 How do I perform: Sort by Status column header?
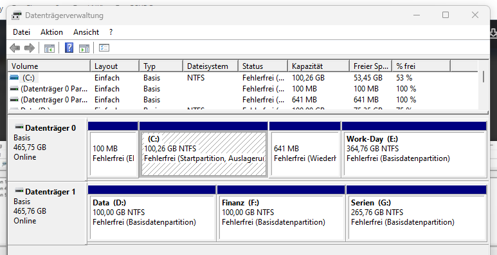point(263,66)
